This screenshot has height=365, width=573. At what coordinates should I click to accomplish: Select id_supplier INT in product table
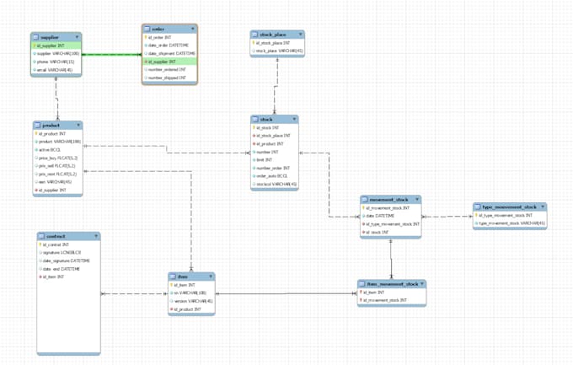tap(58, 191)
